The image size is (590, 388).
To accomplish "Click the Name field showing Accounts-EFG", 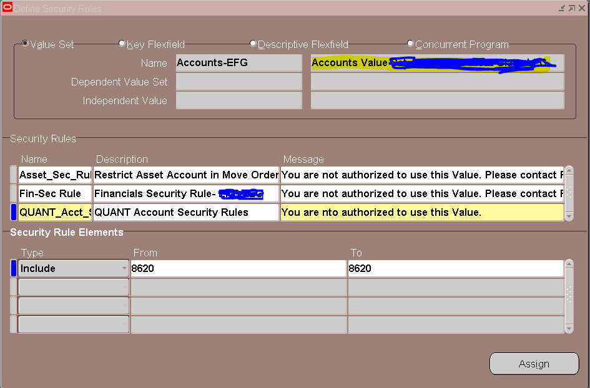I will coord(238,63).
